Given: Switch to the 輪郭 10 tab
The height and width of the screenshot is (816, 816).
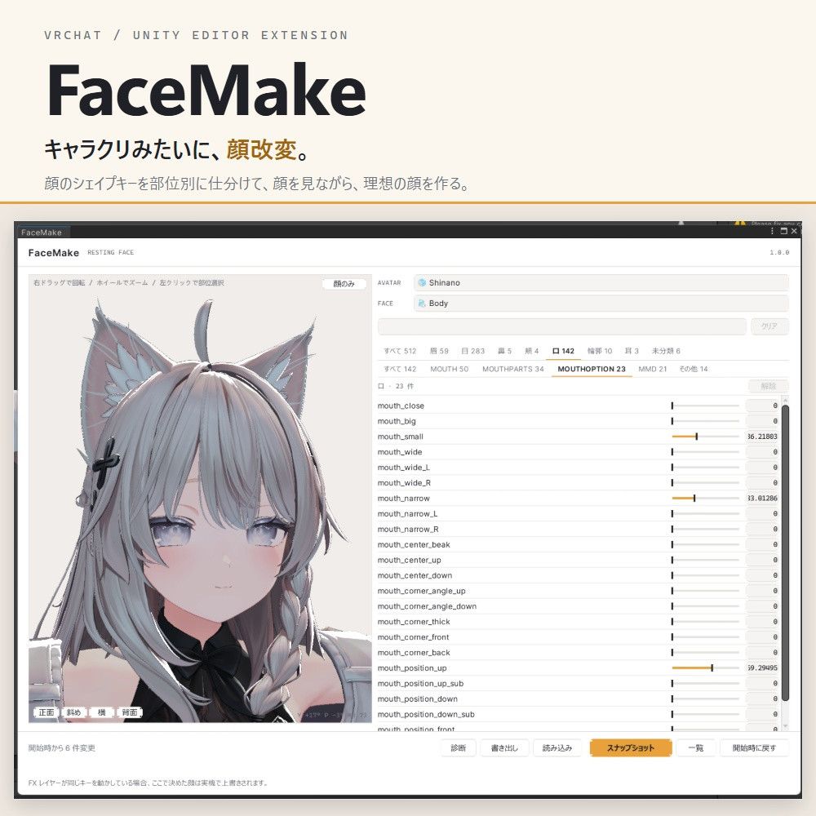Looking at the screenshot, I should click(x=600, y=351).
